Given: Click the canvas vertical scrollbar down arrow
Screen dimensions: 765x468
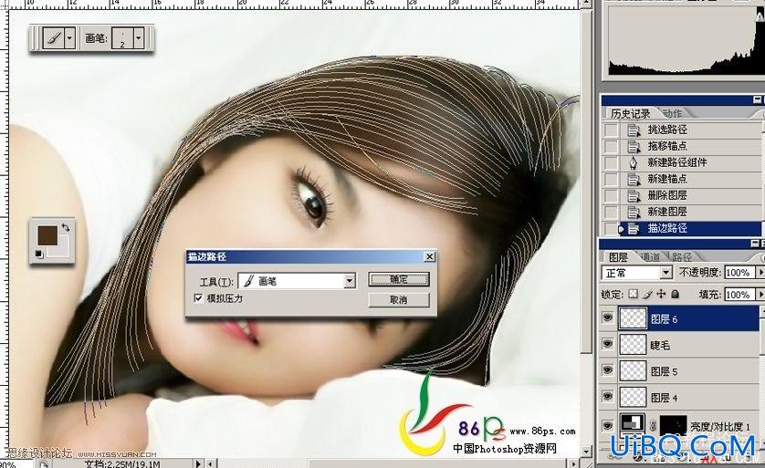Looking at the screenshot, I should pyautogui.click(x=587, y=451).
